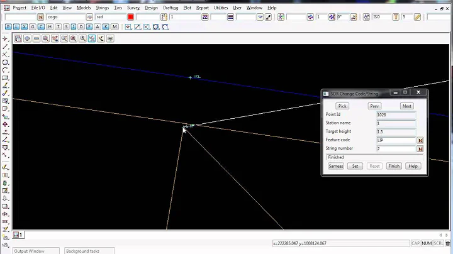Click the N icon beside String number

(x=420, y=149)
